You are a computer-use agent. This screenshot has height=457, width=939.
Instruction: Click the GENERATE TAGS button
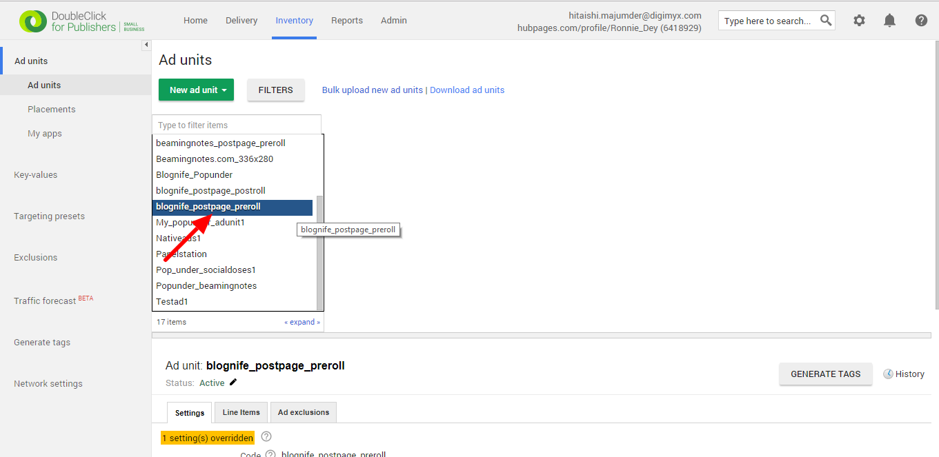pos(825,374)
